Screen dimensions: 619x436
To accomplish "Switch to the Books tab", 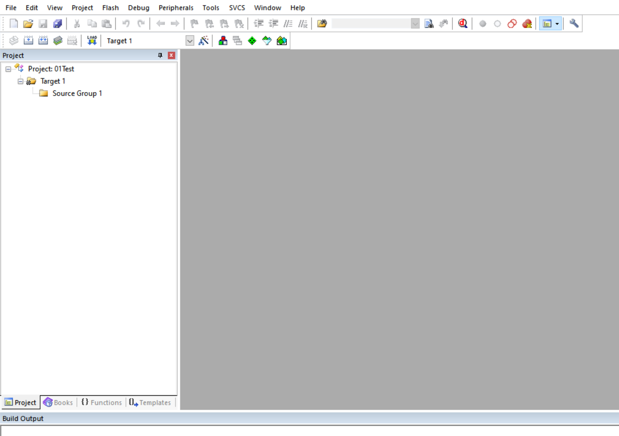I will pyautogui.click(x=58, y=403).
